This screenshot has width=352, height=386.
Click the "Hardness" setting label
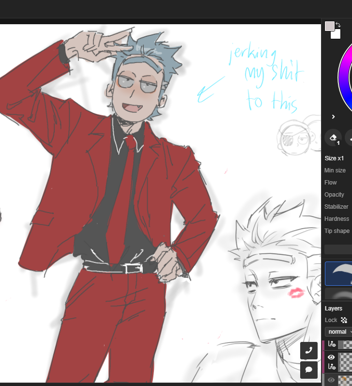pyautogui.click(x=337, y=218)
